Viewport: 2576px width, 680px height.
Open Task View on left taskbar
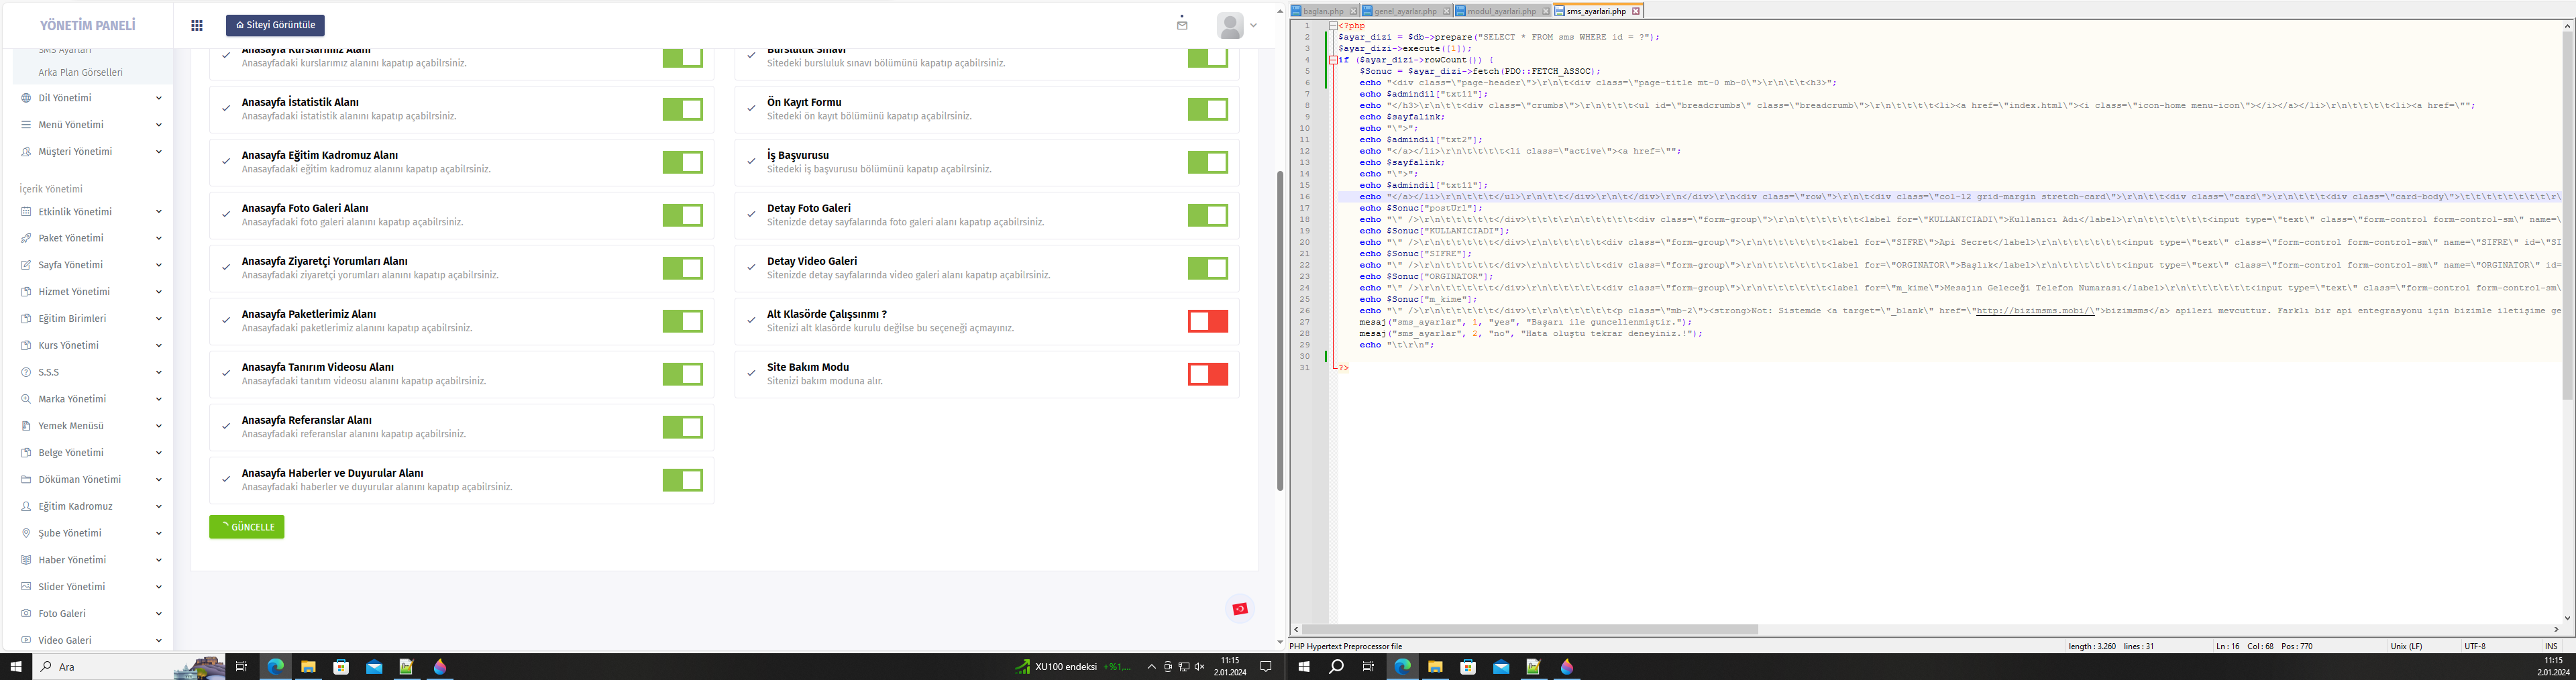(241, 666)
